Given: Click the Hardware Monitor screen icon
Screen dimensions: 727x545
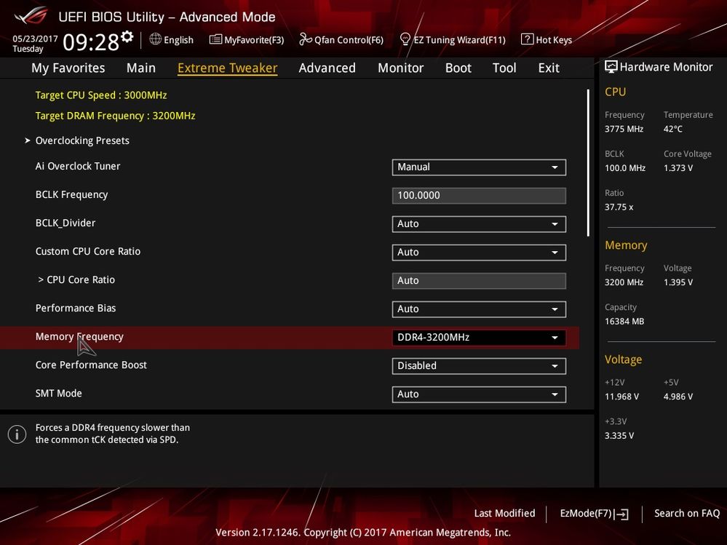Looking at the screenshot, I should click(x=611, y=67).
